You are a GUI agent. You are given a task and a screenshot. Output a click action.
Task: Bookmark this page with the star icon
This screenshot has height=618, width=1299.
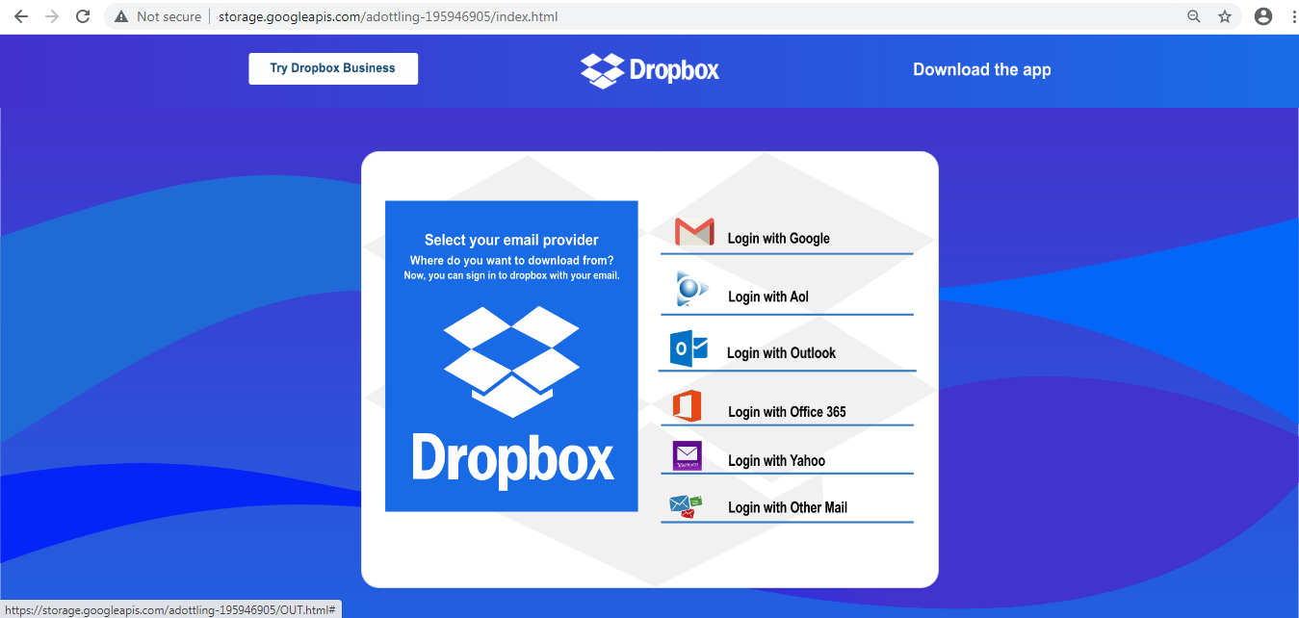(1225, 16)
